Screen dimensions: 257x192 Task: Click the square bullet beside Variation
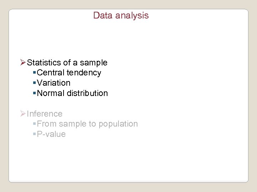click(x=34, y=83)
